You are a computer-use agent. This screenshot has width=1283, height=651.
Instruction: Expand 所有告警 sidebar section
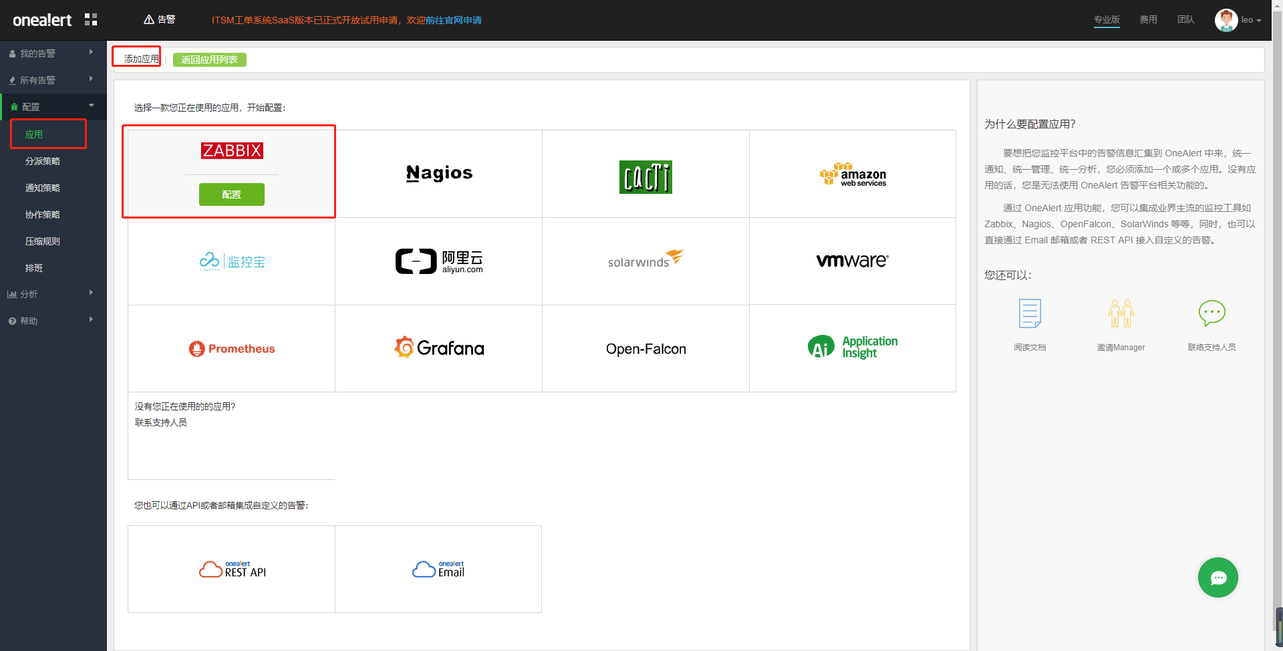click(x=53, y=80)
